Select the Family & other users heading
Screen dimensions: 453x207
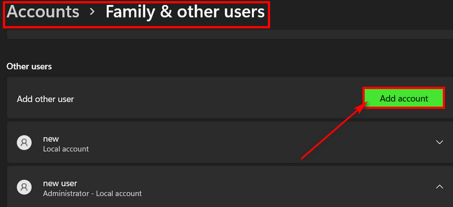pyautogui.click(x=185, y=12)
